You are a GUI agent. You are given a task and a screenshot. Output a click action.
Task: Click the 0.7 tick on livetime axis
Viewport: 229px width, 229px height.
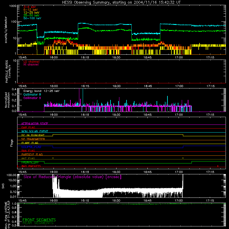[x=14, y=217]
